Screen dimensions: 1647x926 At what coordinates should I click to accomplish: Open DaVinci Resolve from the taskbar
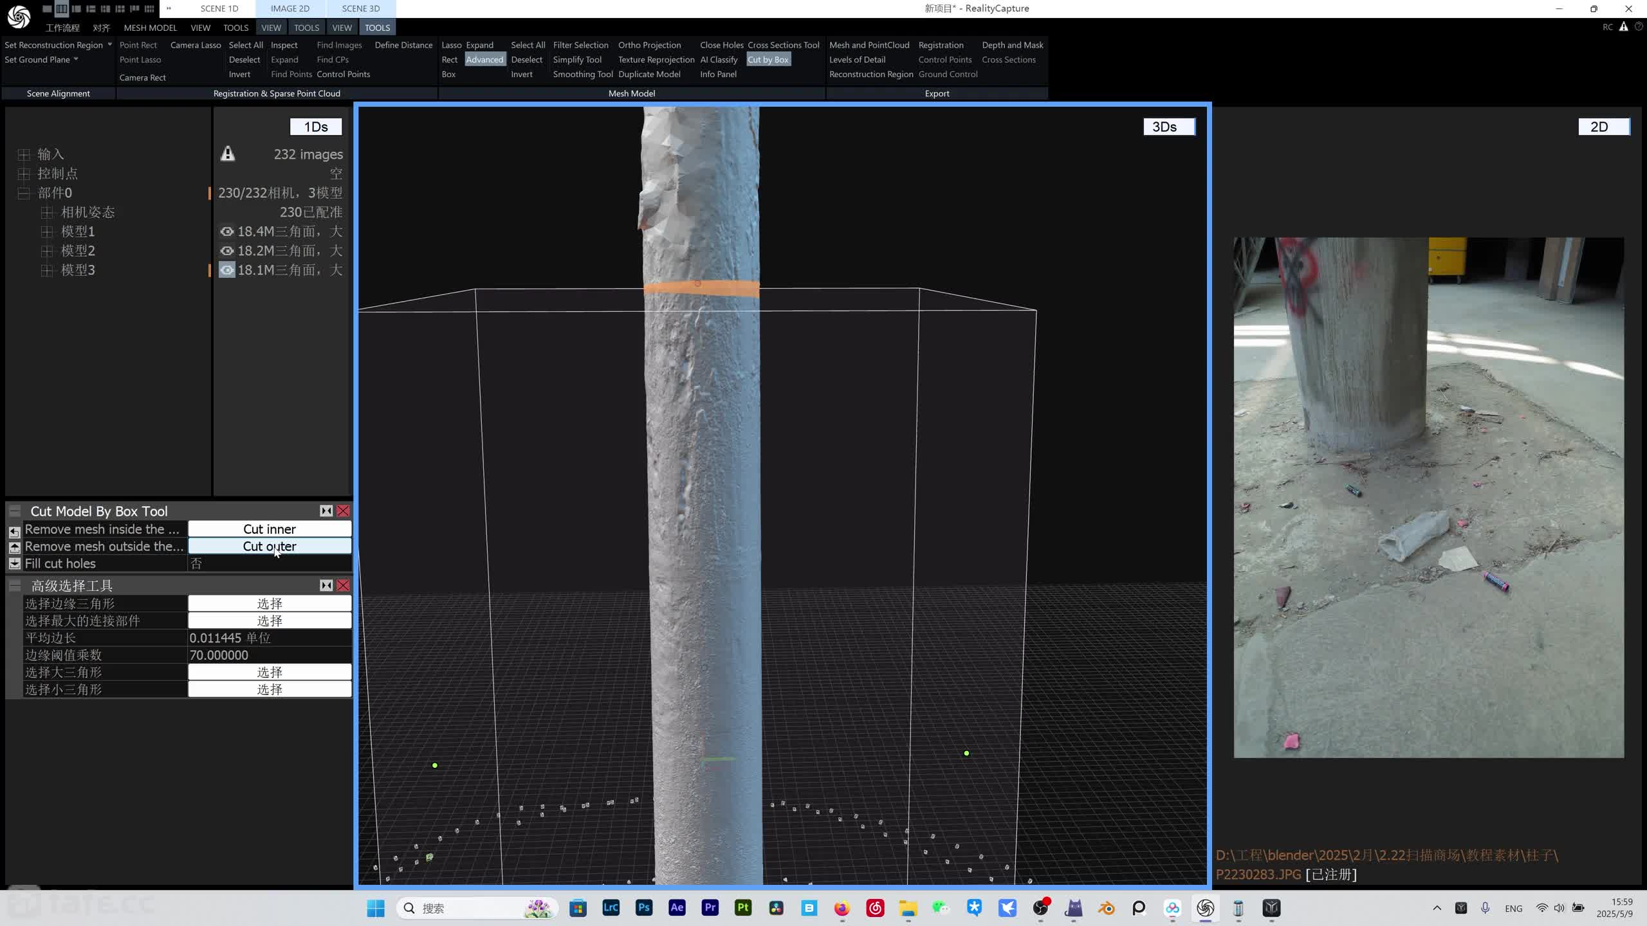tap(776, 908)
